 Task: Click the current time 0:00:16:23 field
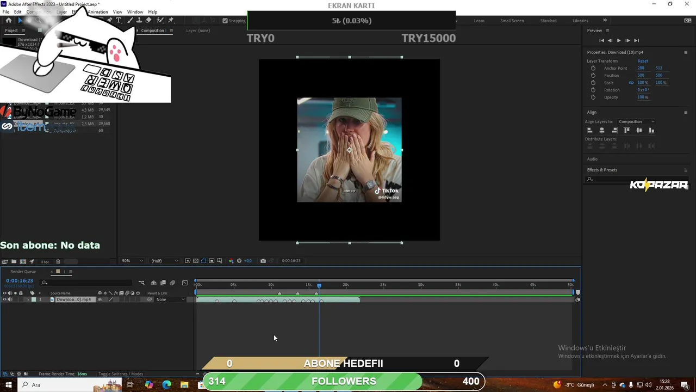point(20,280)
